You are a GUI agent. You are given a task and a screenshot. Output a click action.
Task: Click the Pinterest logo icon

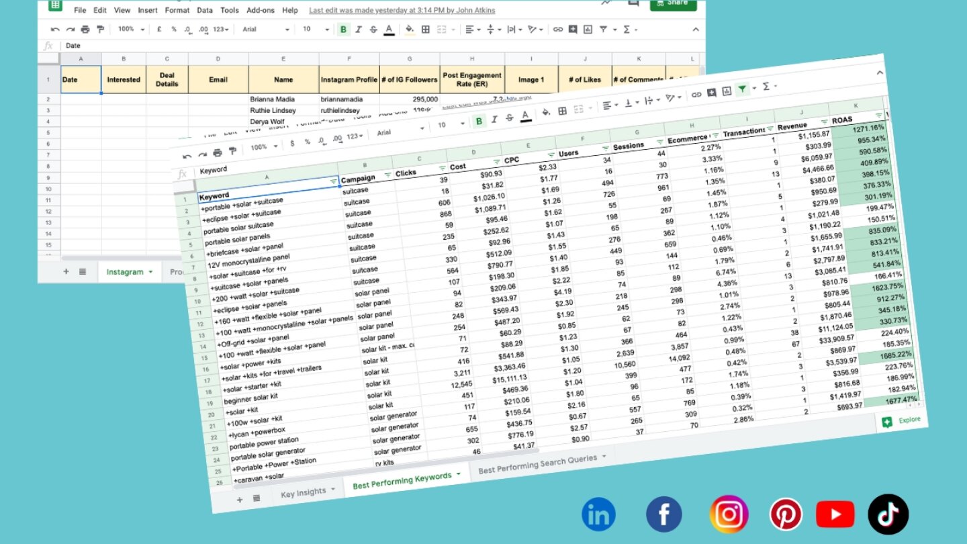pos(786,515)
